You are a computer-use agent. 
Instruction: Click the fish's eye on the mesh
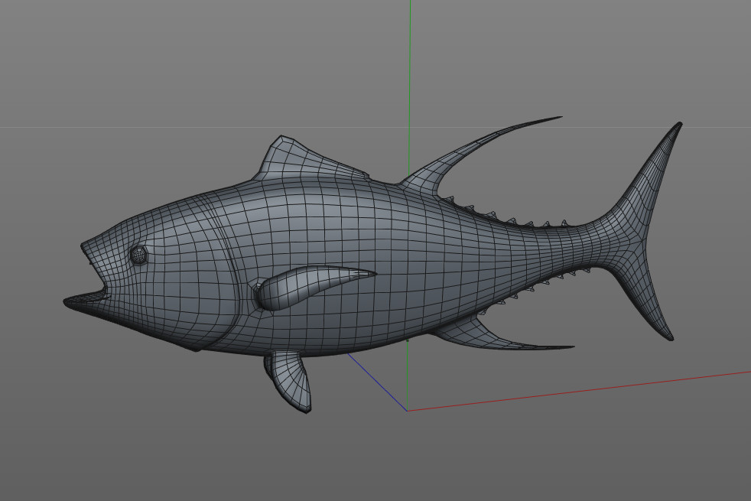pyautogui.click(x=138, y=255)
